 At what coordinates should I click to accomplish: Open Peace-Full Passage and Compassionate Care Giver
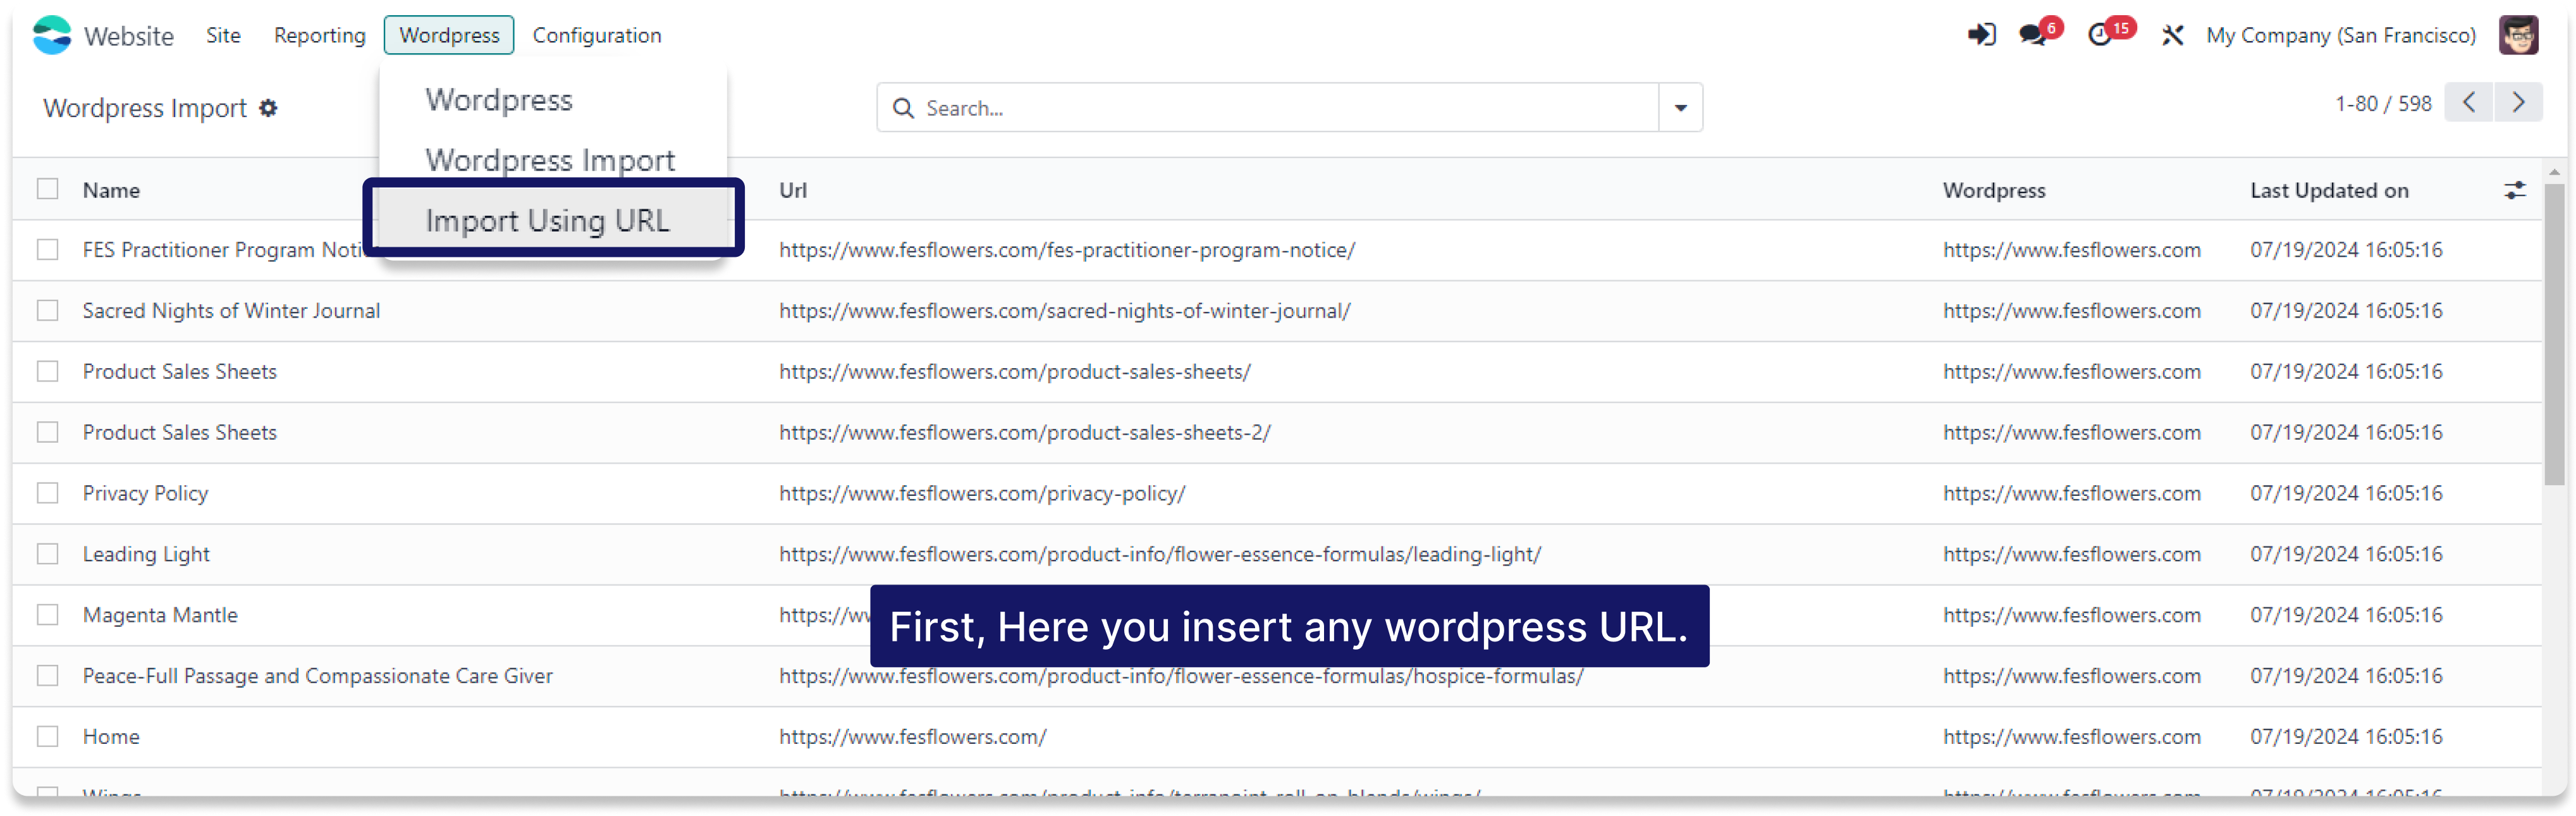317,677
